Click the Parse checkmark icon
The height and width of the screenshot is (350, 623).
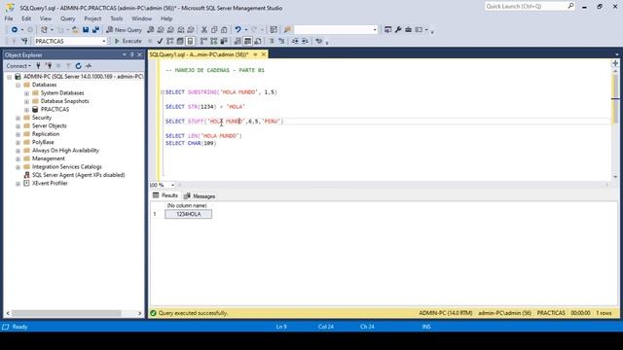tap(160, 41)
